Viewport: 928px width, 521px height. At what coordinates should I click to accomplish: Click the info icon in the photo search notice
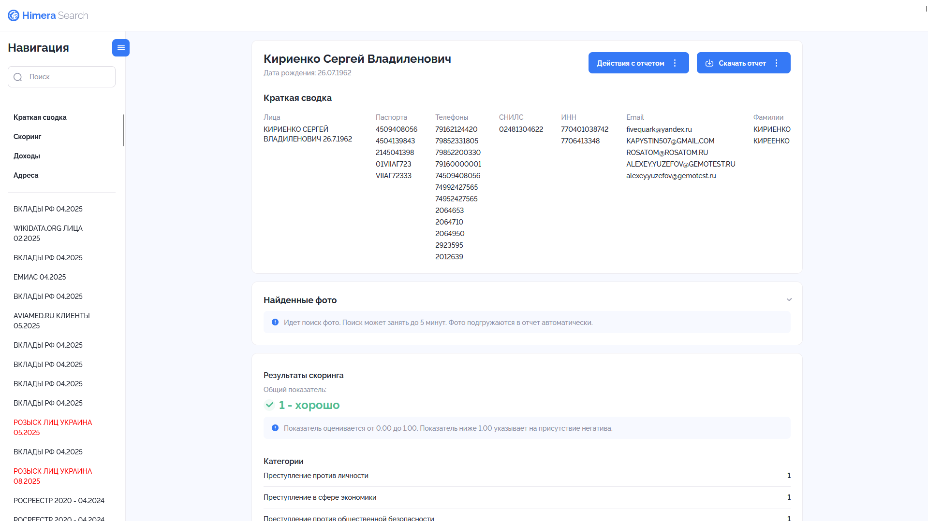pos(275,322)
